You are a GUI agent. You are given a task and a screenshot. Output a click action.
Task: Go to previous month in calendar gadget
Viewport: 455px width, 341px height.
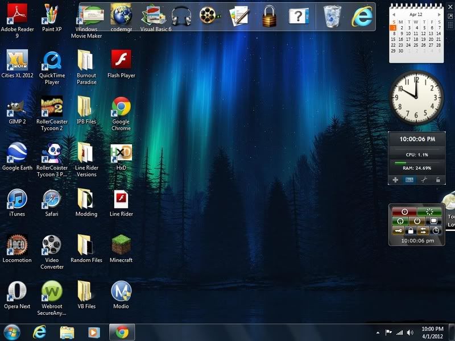coord(394,15)
